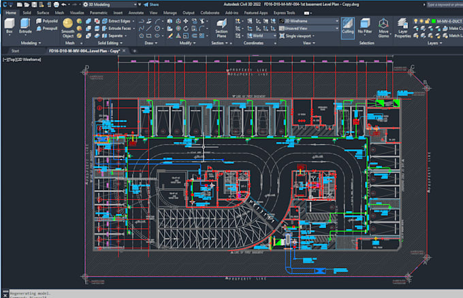This screenshot has width=463, height=298.
Task: Open the Collaborate ribbon tab
Action: (x=210, y=13)
